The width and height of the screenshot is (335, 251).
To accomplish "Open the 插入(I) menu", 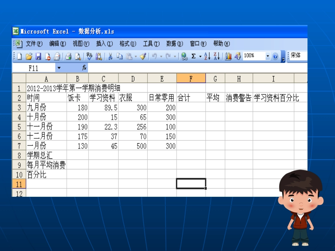I will pyautogui.click(x=104, y=44).
